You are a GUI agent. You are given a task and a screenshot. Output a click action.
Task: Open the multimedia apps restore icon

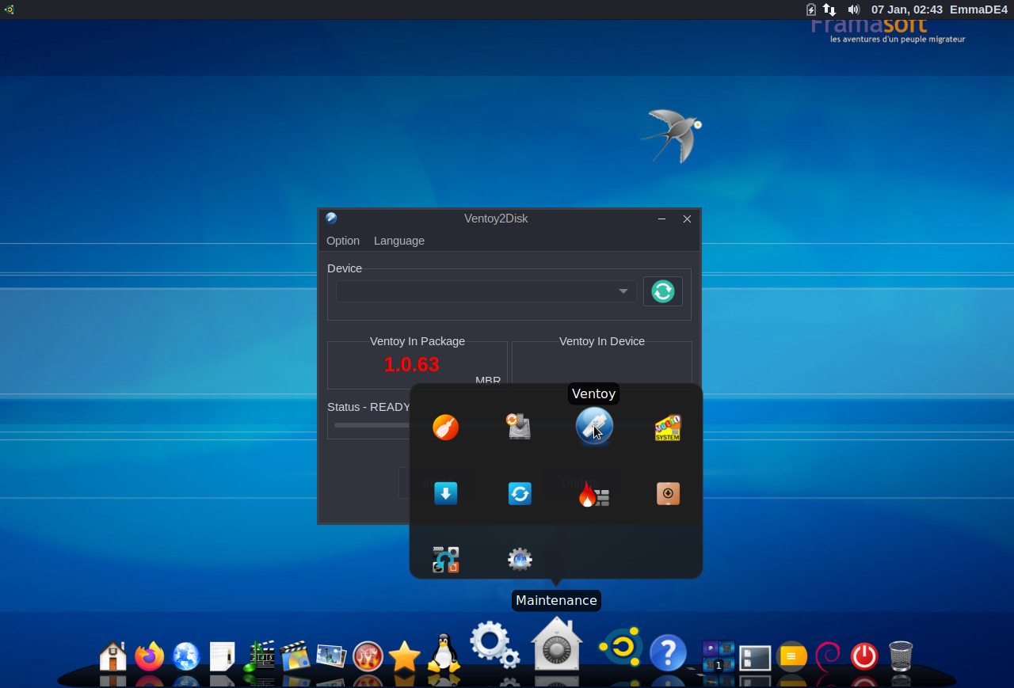pyautogui.click(x=446, y=560)
